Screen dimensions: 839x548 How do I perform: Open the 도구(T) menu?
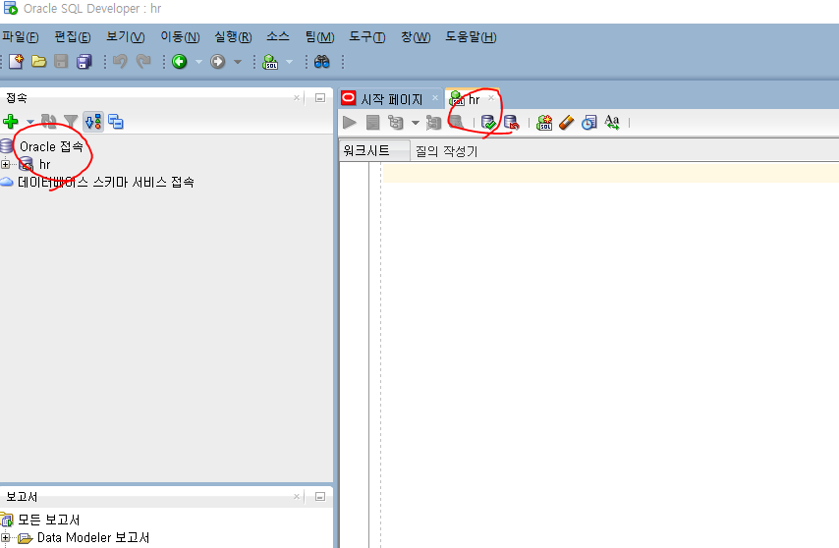(x=367, y=37)
